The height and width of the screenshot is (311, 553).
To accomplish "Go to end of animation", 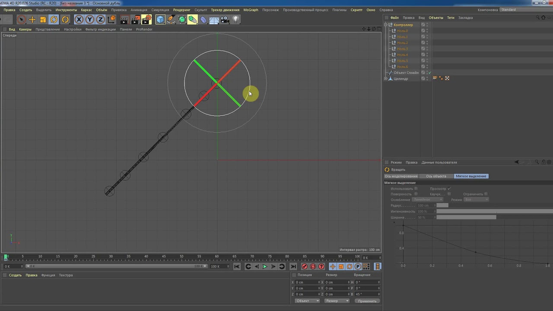I will pyautogui.click(x=293, y=267).
